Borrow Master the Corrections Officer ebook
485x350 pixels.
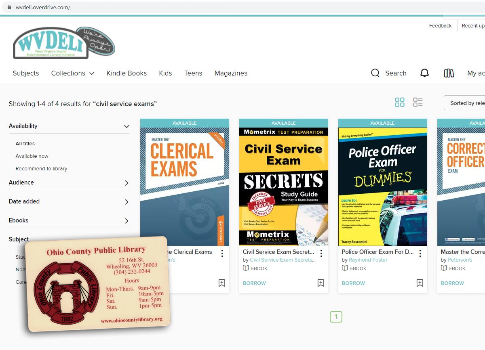pyautogui.click(x=452, y=283)
